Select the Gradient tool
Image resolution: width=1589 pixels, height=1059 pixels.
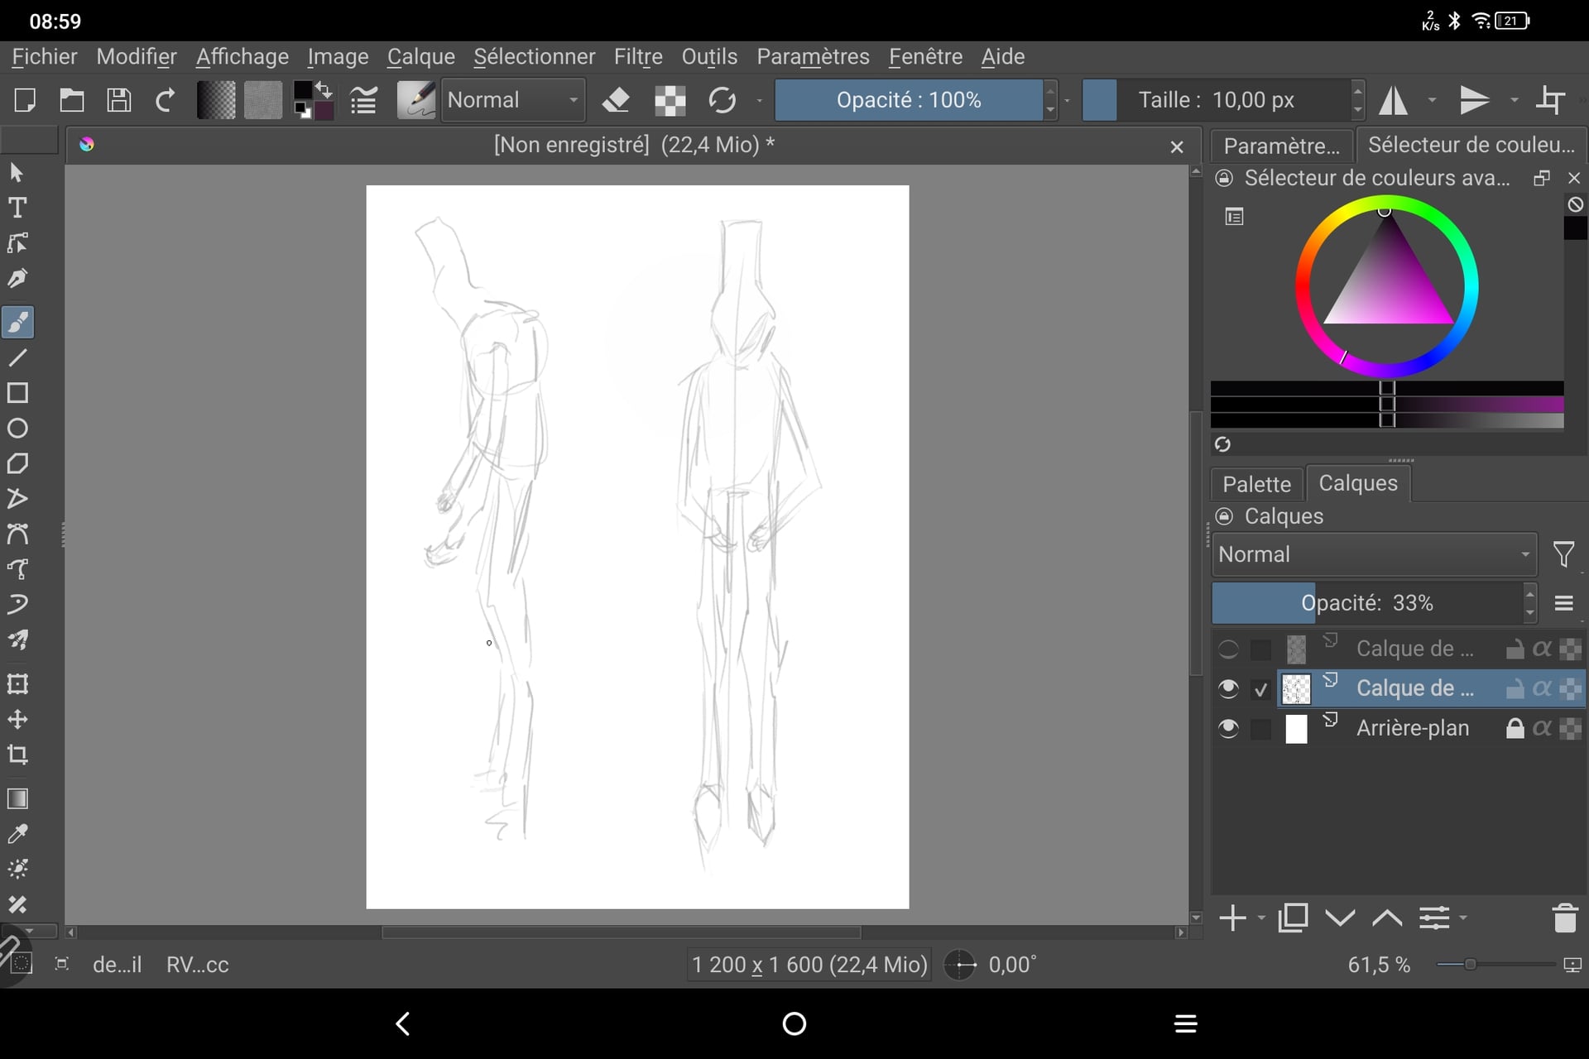click(x=17, y=798)
